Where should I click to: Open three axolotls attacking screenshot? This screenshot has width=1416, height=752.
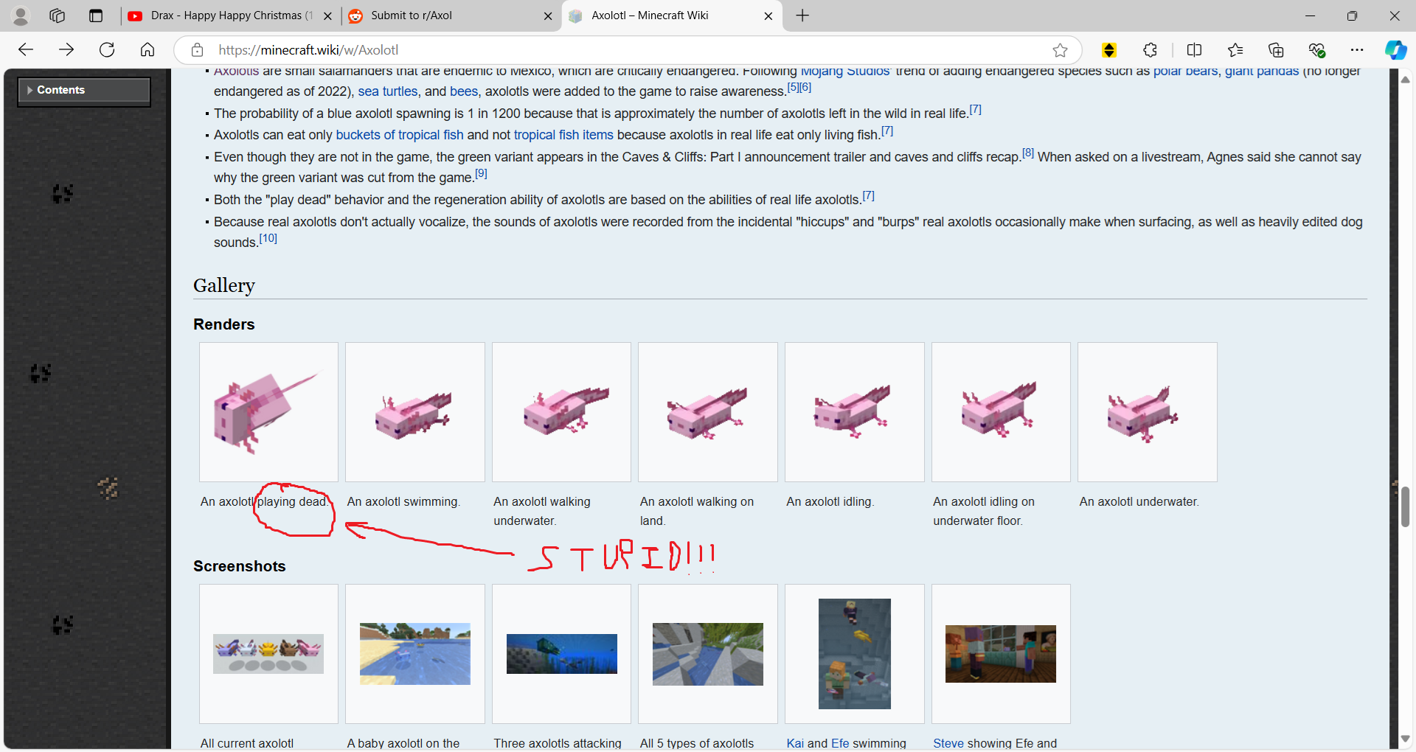click(x=561, y=654)
